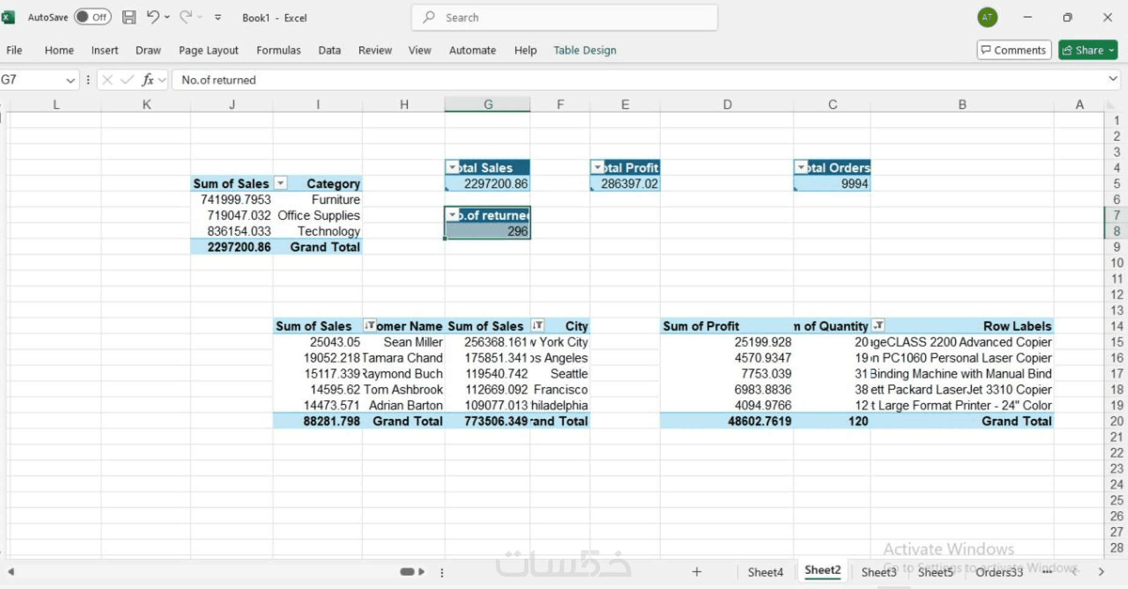Click into the Search box
Screen dimensions: 1128x589
click(x=565, y=18)
